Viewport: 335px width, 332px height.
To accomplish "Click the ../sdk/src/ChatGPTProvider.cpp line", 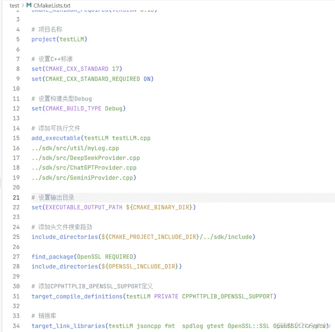I will click(x=84, y=167).
